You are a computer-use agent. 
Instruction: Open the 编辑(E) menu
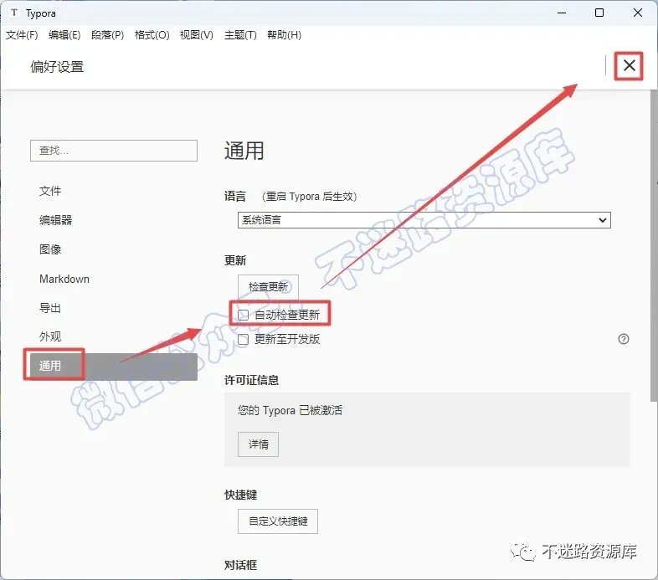point(64,35)
